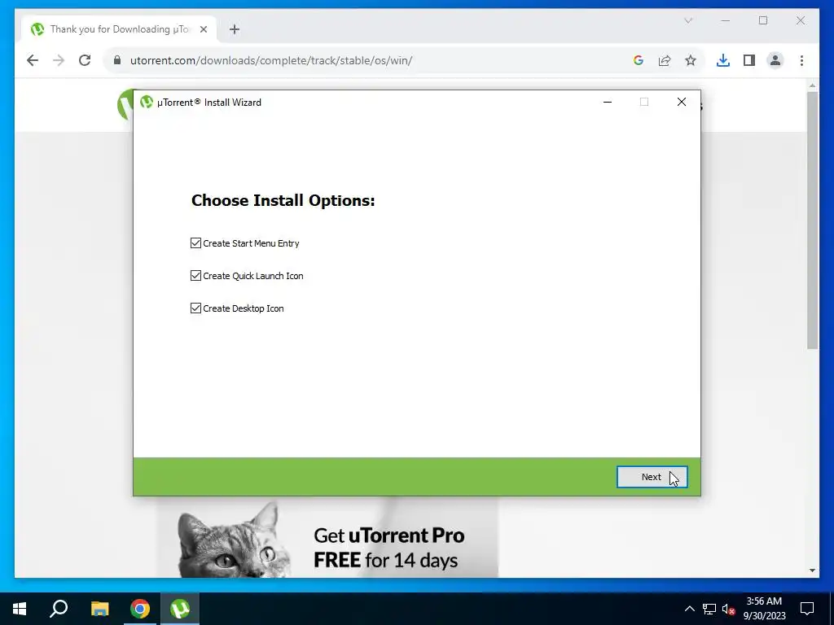Minimize the uTorrent Install Wizard window

tap(608, 102)
